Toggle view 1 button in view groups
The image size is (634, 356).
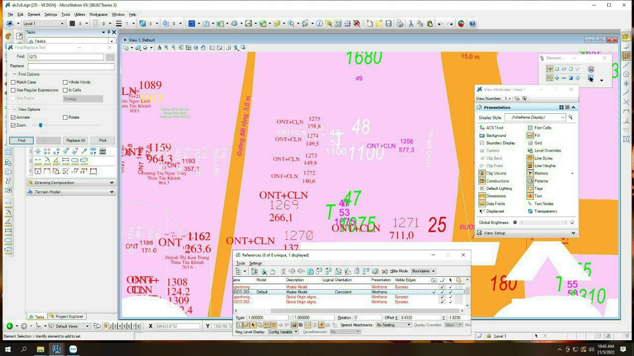pos(106,326)
